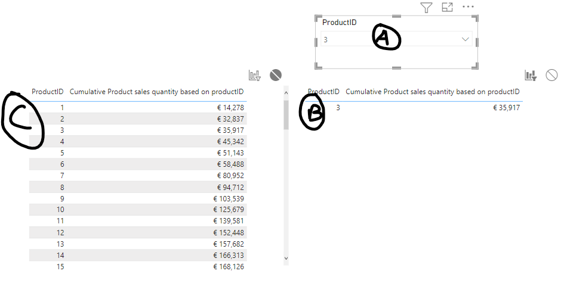Click the right table's filter interaction icon
The height and width of the screenshot is (302, 561).
click(531, 75)
